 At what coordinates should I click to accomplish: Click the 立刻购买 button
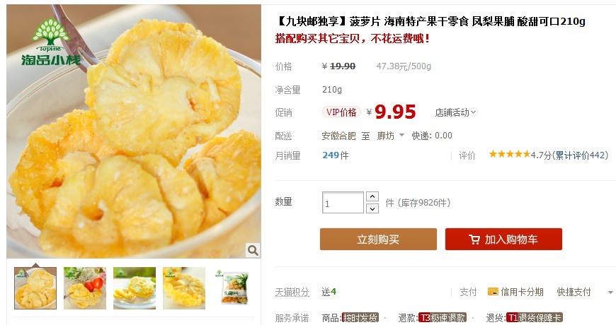pyautogui.click(x=378, y=239)
